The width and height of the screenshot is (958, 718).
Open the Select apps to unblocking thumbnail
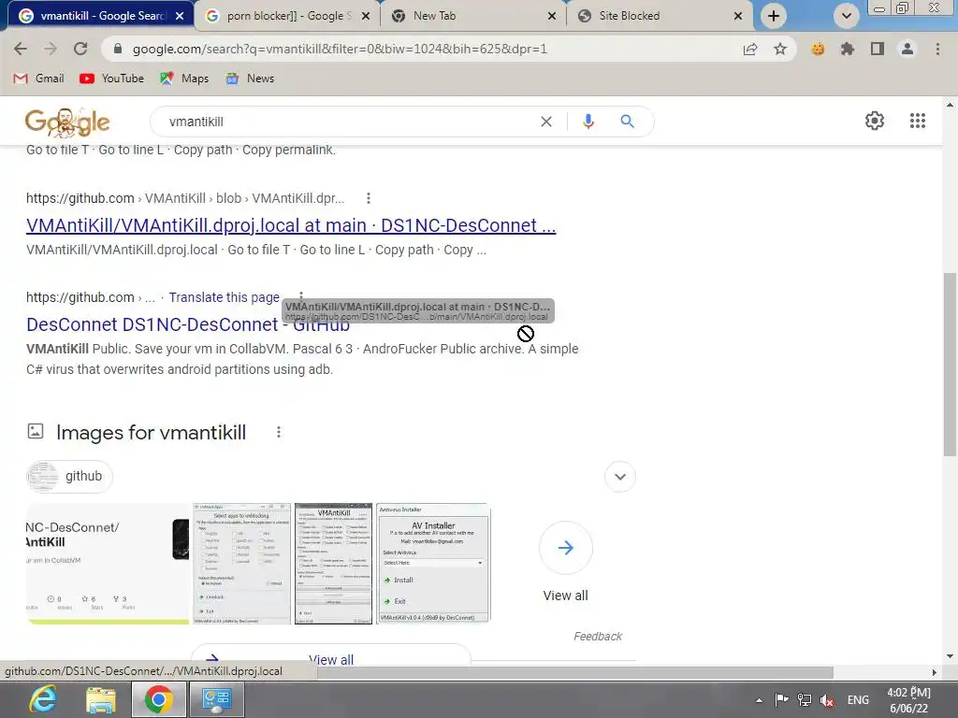tap(242, 564)
